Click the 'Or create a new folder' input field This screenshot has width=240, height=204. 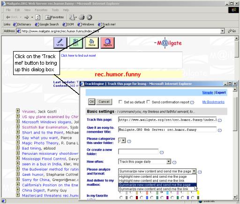tap(138, 151)
